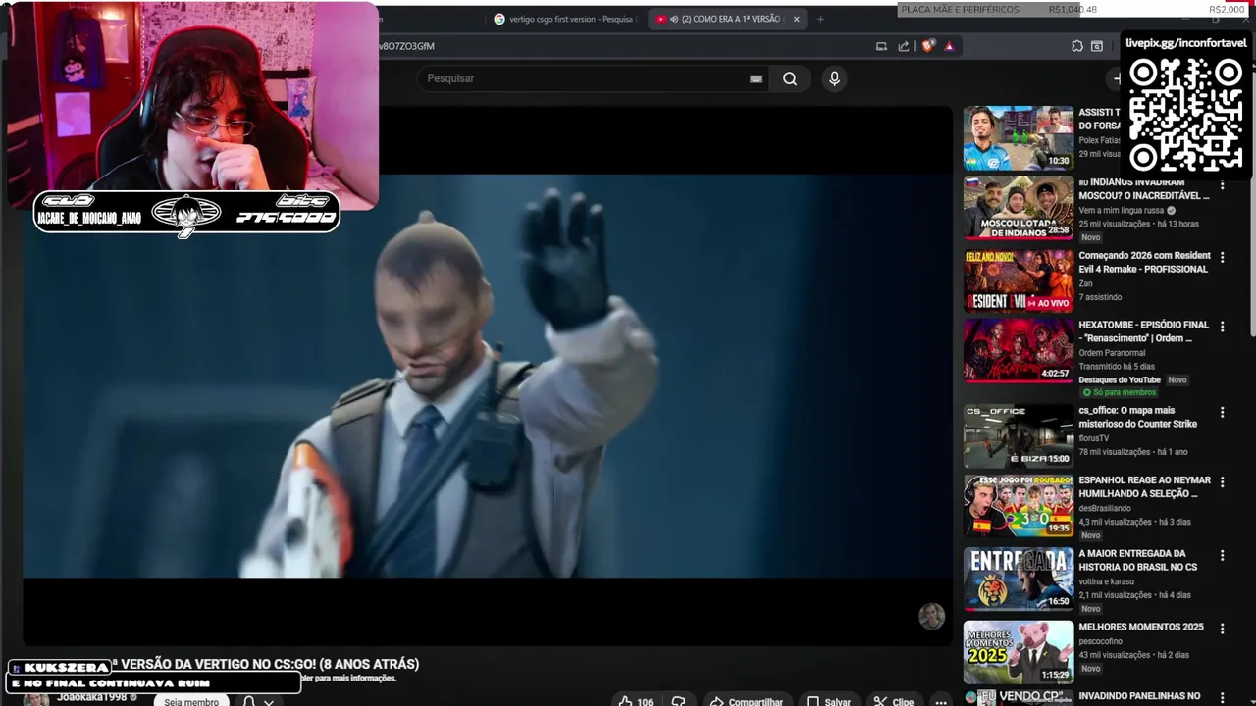Click title 'HEXATOMBE - EPISÓDIO FINAL'

coord(1143,331)
